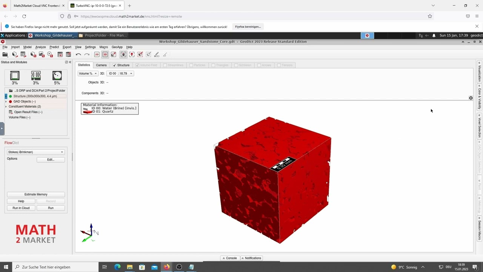Open Firefox from the Windows taskbar
This screenshot has height=272, width=483.
coord(166,267)
